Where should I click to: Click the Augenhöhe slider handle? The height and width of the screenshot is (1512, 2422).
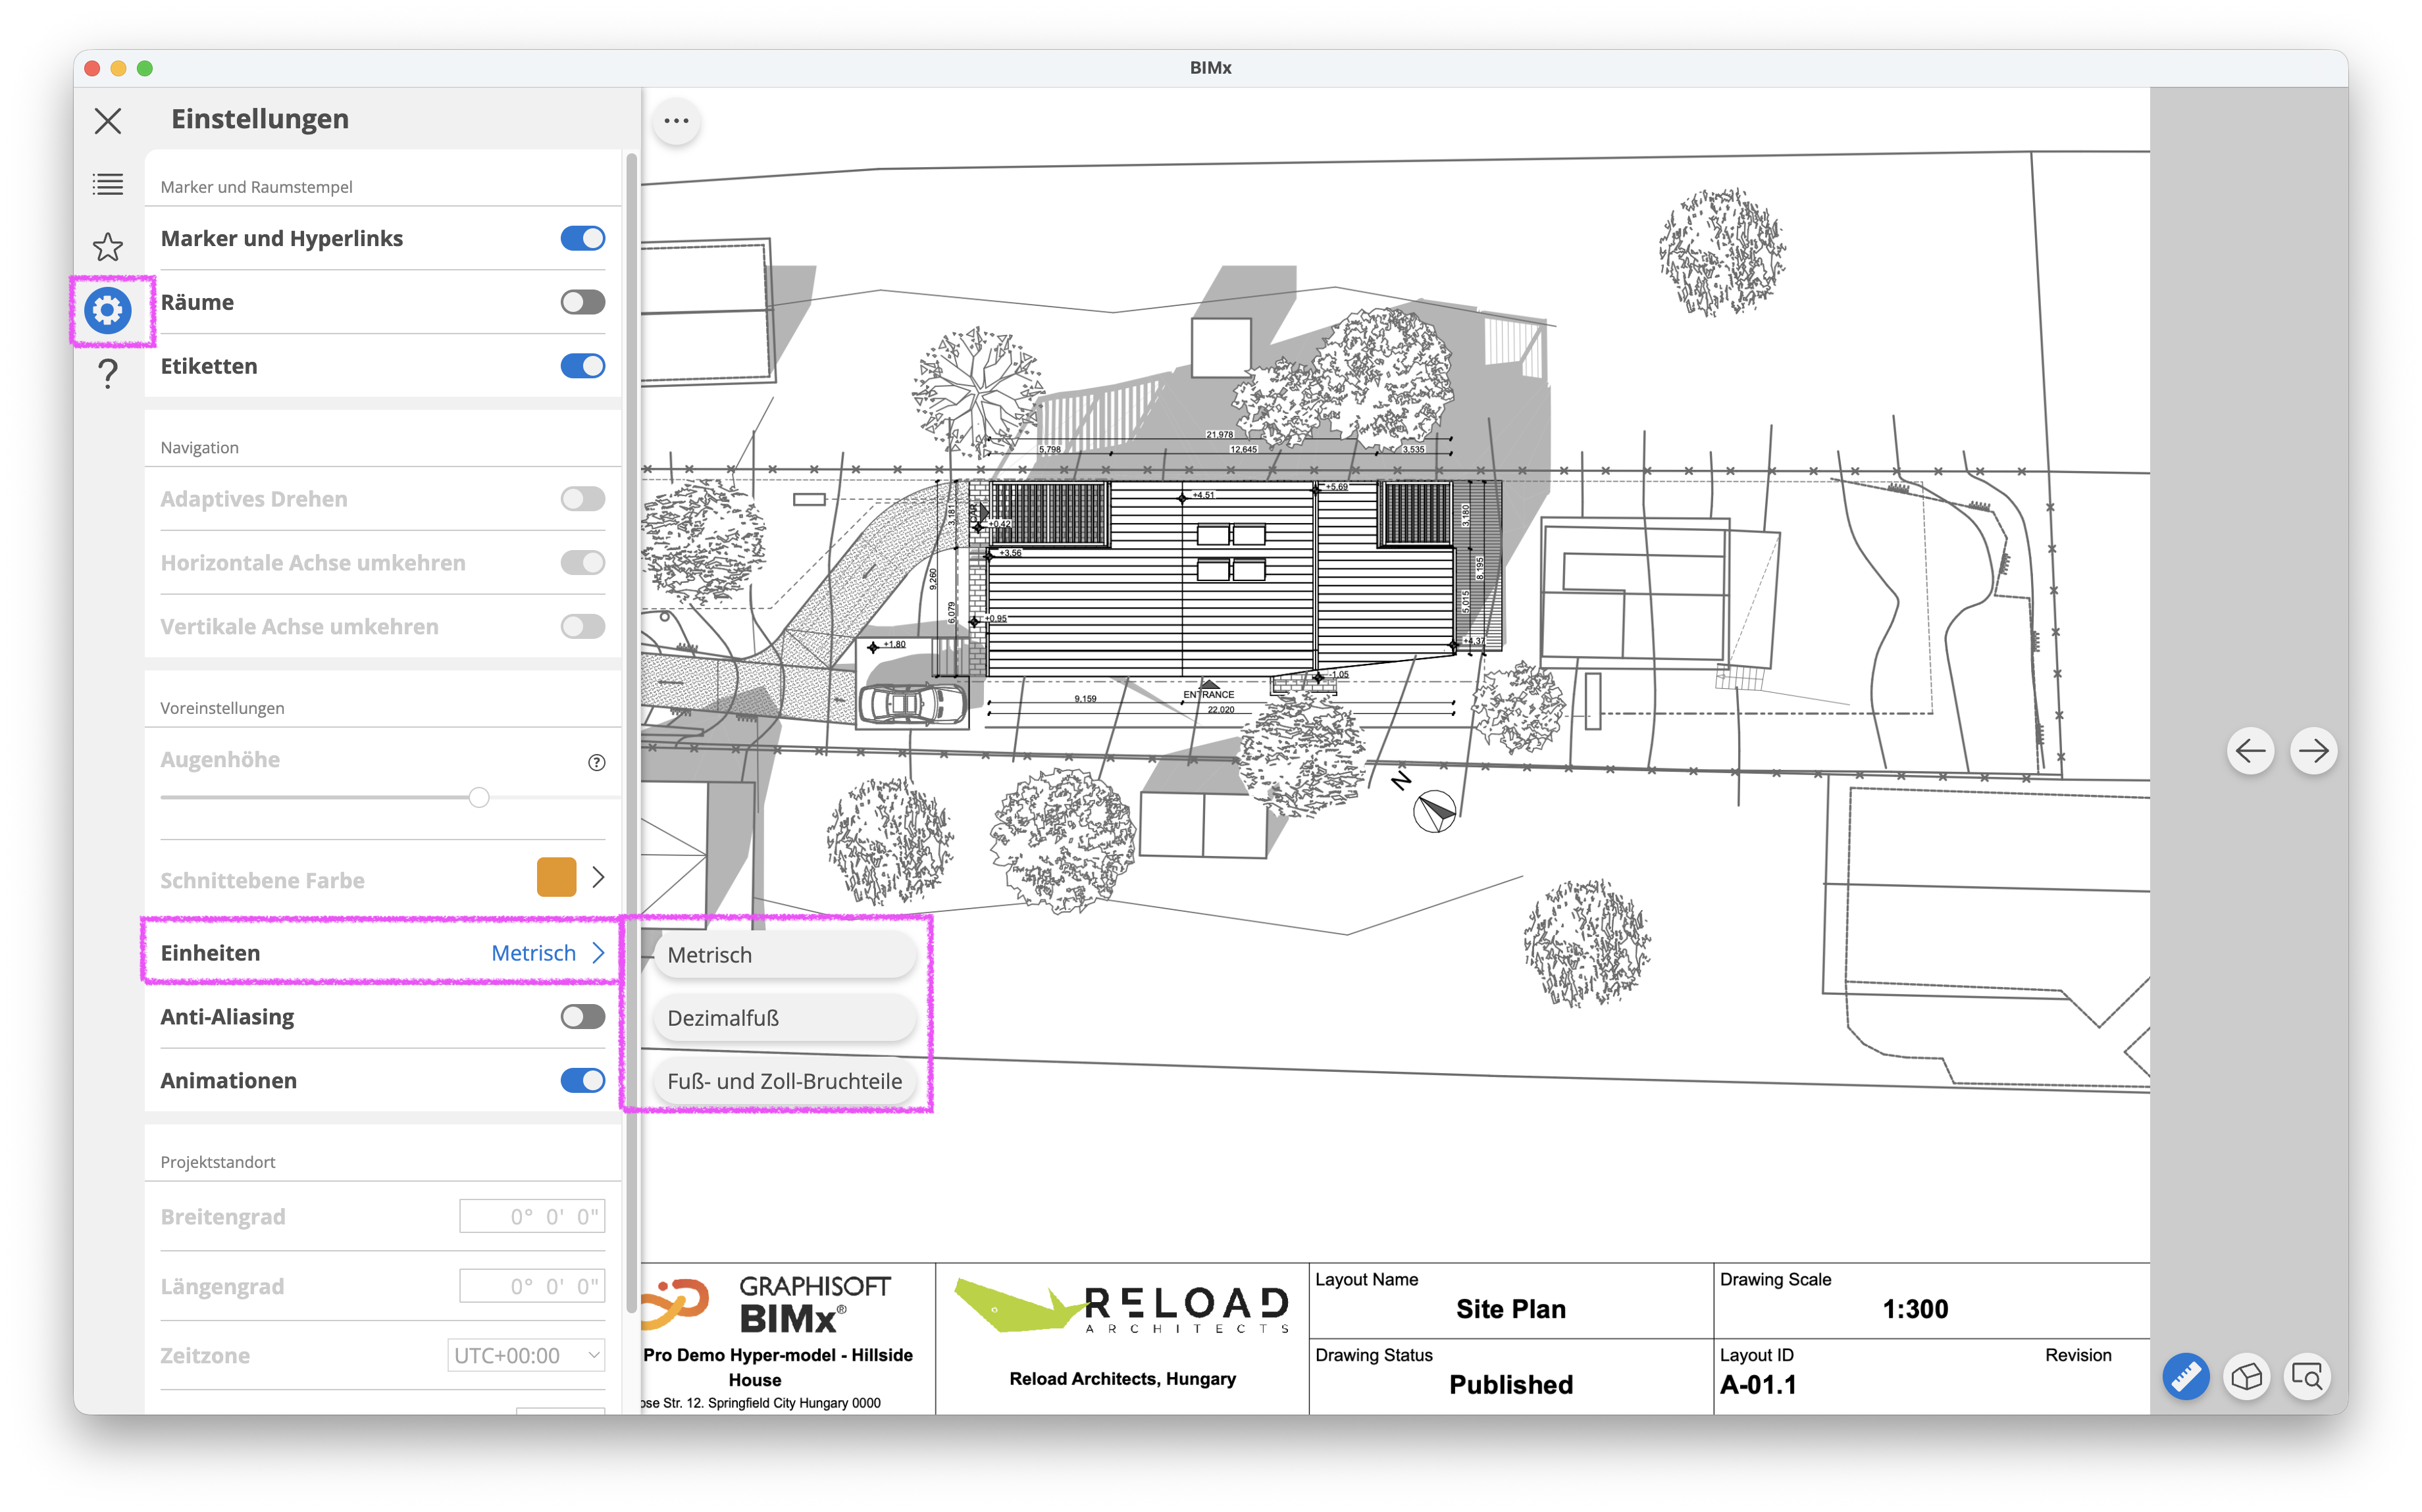point(479,798)
